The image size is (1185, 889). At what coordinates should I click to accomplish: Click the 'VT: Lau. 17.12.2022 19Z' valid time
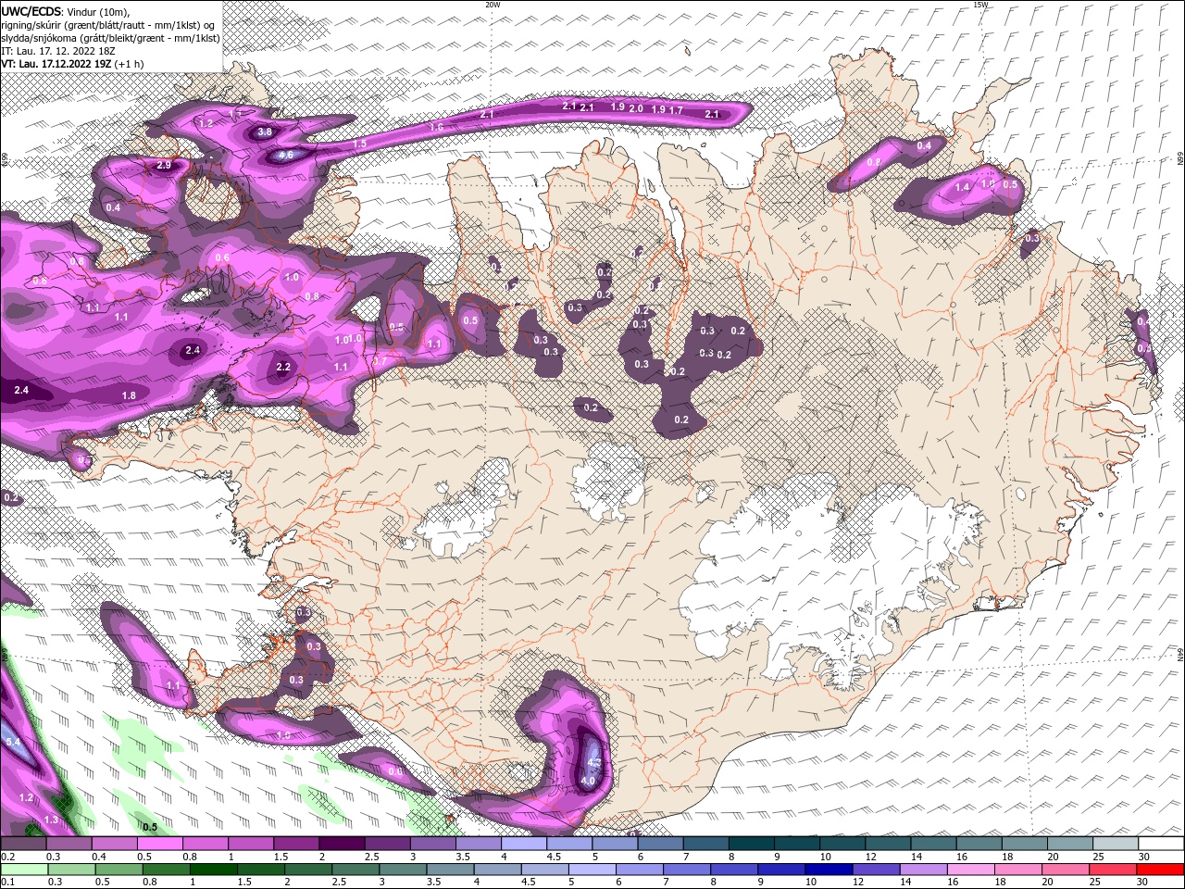pyautogui.click(x=56, y=64)
